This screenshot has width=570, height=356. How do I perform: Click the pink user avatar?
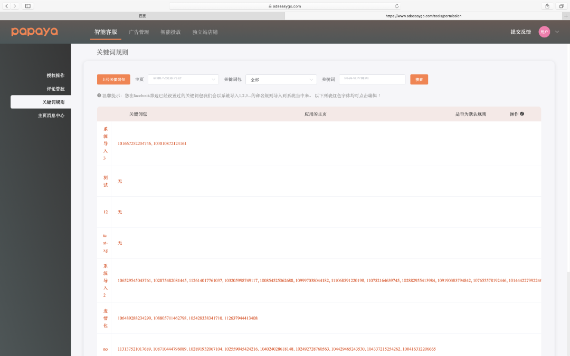544,32
